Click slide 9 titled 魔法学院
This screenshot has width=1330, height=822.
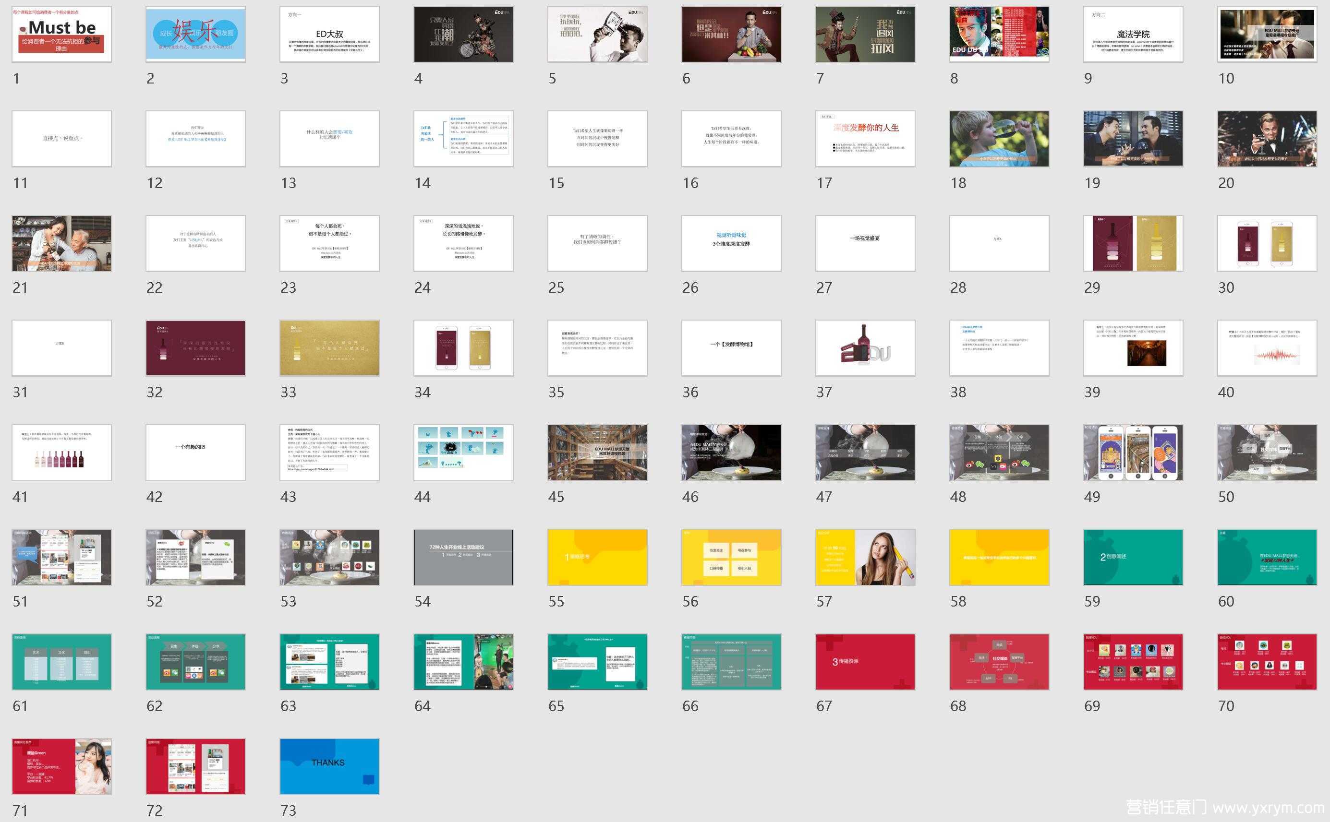click(1133, 34)
